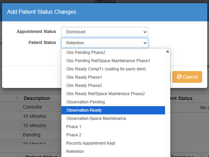Click the Cancel button
This screenshot has height=157, width=209.
[x=187, y=77]
